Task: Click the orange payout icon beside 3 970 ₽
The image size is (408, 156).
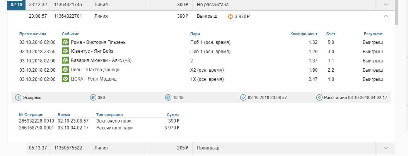Action: 230,17
